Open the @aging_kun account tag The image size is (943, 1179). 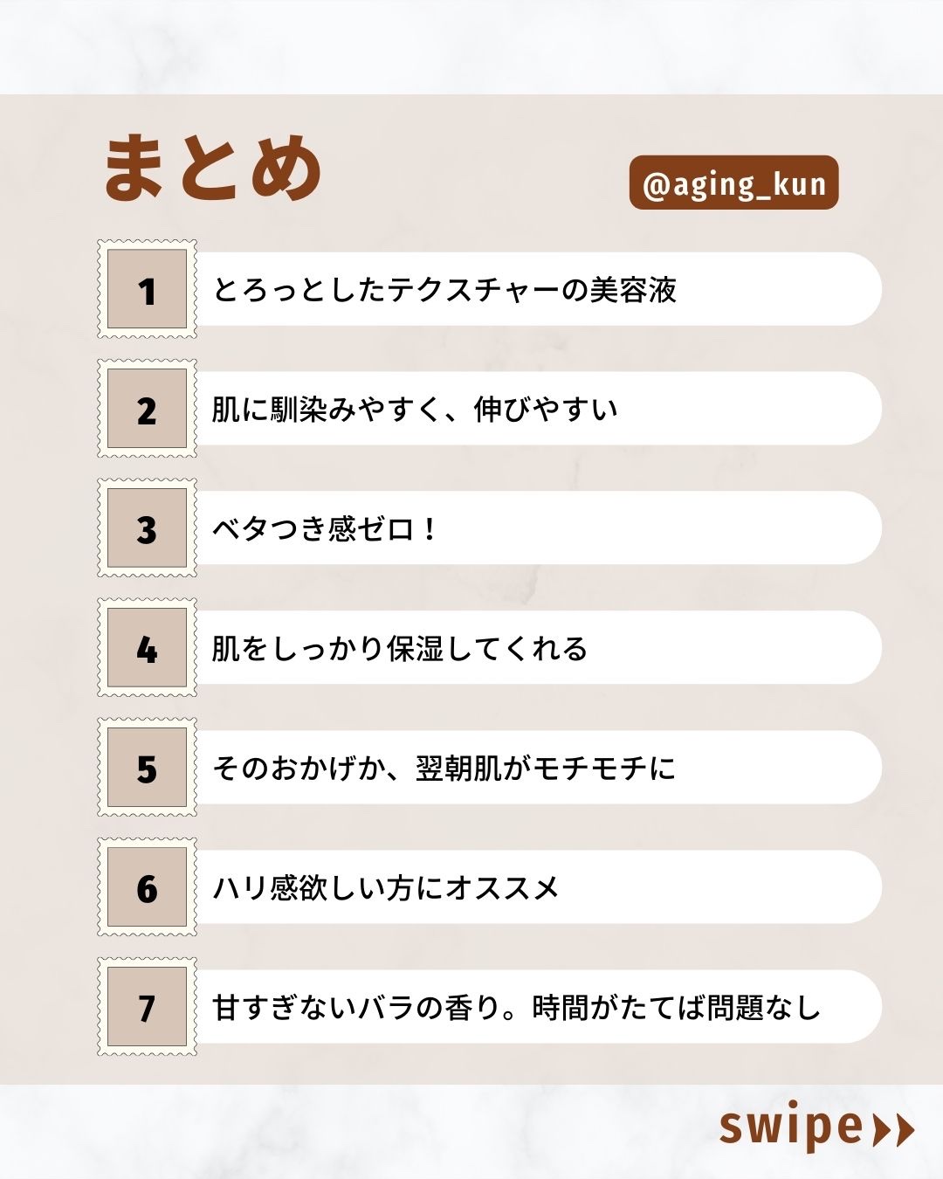733,183
